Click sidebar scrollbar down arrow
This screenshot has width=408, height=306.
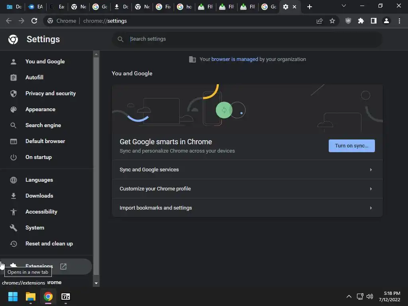tap(96, 283)
